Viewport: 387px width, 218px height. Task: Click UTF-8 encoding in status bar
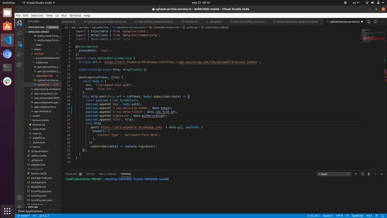340,216
